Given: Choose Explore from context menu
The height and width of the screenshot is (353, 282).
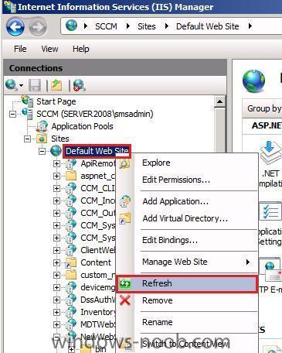Looking at the screenshot, I should click(x=187, y=163).
